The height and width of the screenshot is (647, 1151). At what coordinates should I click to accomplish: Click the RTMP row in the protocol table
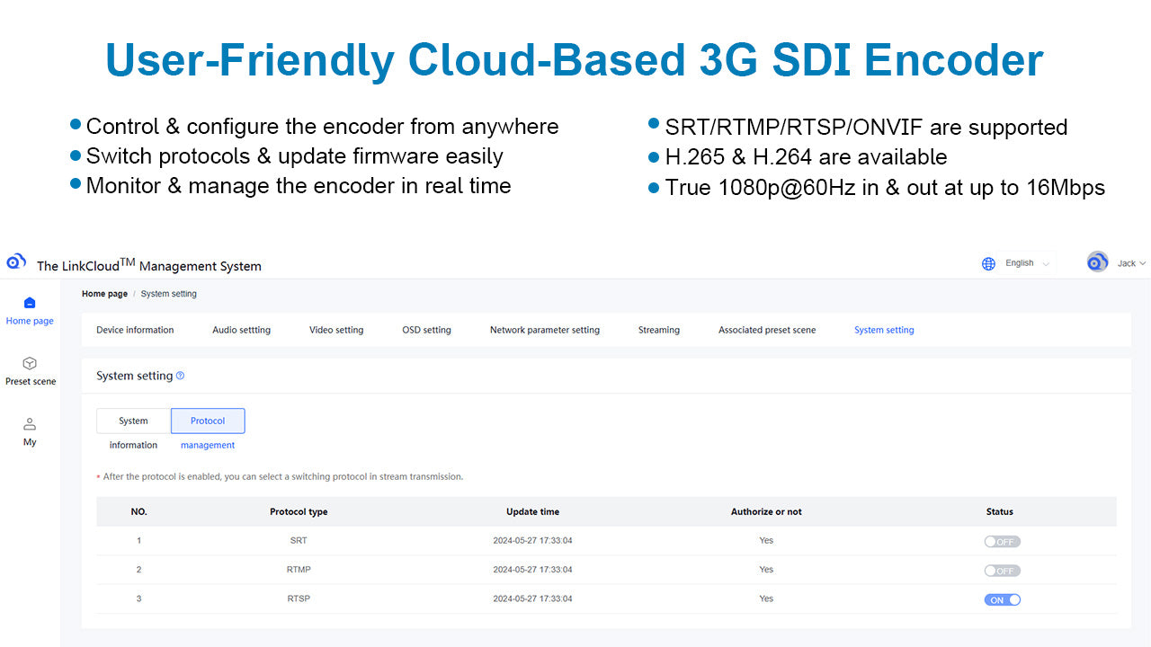click(x=540, y=570)
